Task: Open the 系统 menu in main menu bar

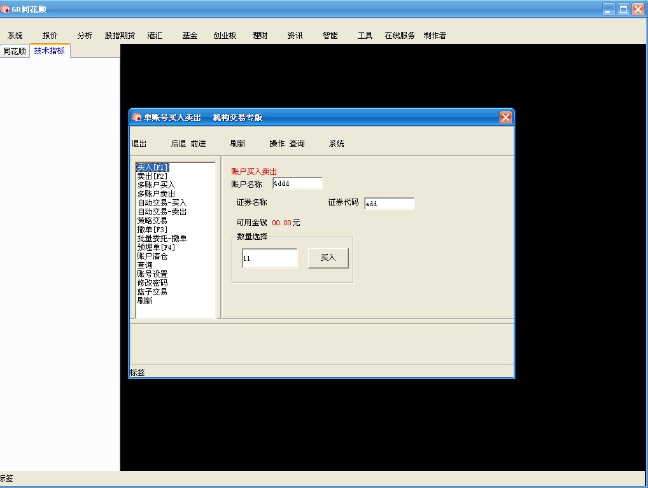Action: [x=15, y=36]
